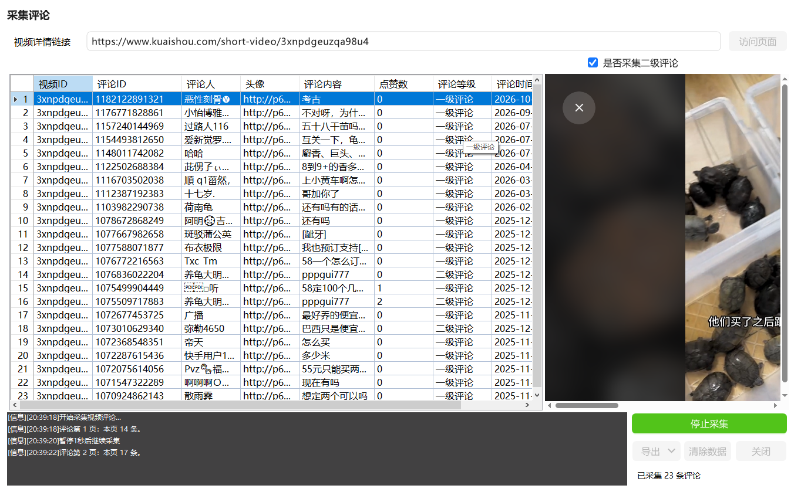Sort by the 评论等级 column header
Screen dimensions: 801x492
tap(462, 84)
